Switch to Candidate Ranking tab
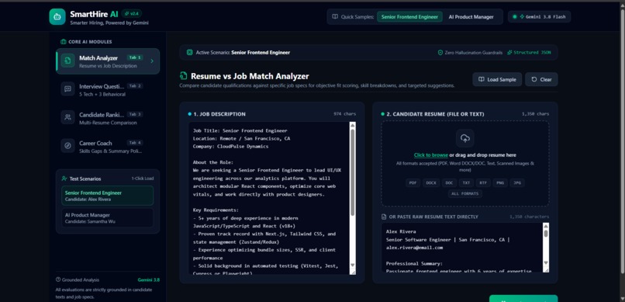The width and height of the screenshot is (625, 302). (108, 118)
